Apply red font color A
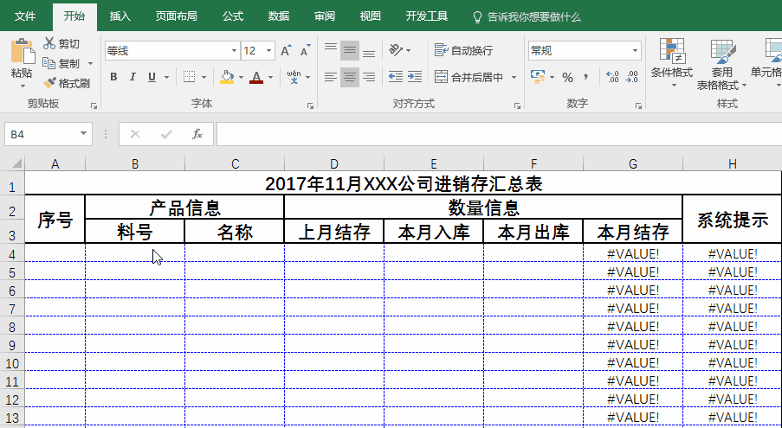Screen dimensions: 782x428 point(256,77)
